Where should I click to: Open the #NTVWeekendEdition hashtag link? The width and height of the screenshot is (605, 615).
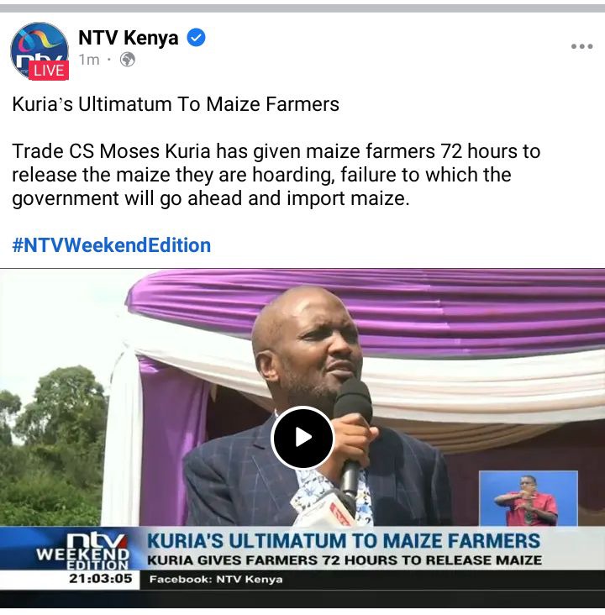tap(112, 245)
